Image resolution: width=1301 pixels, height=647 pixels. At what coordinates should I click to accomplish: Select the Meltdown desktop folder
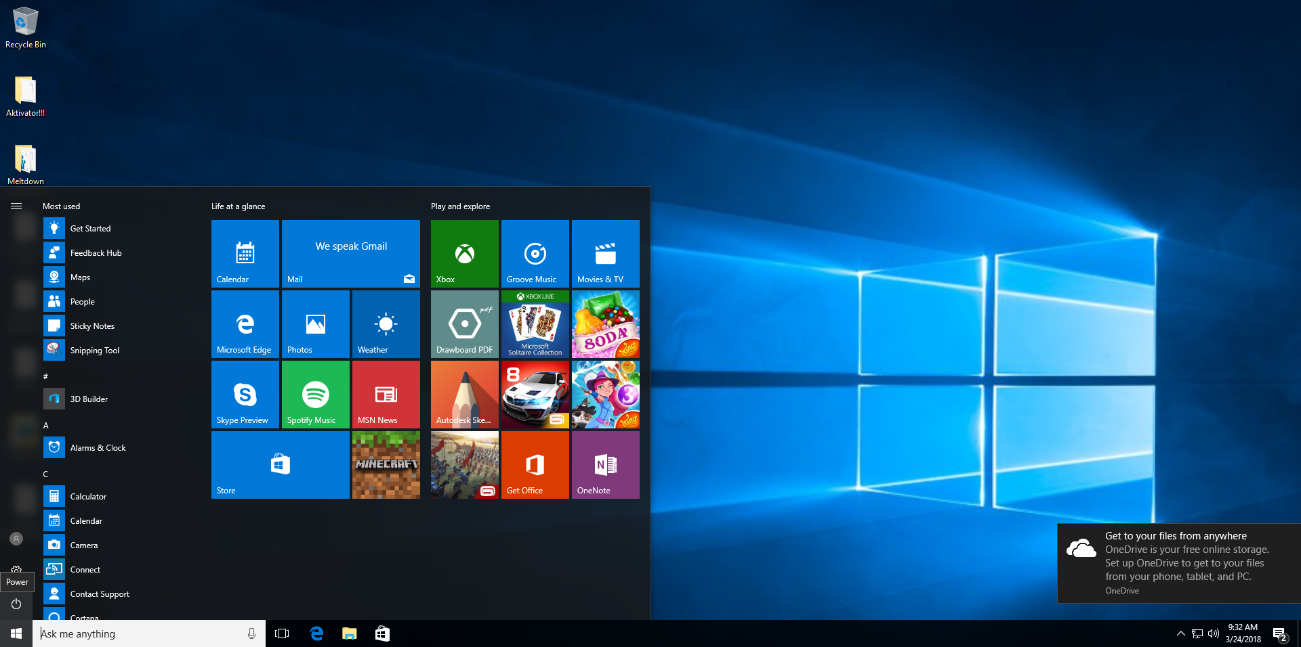(26, 164)
